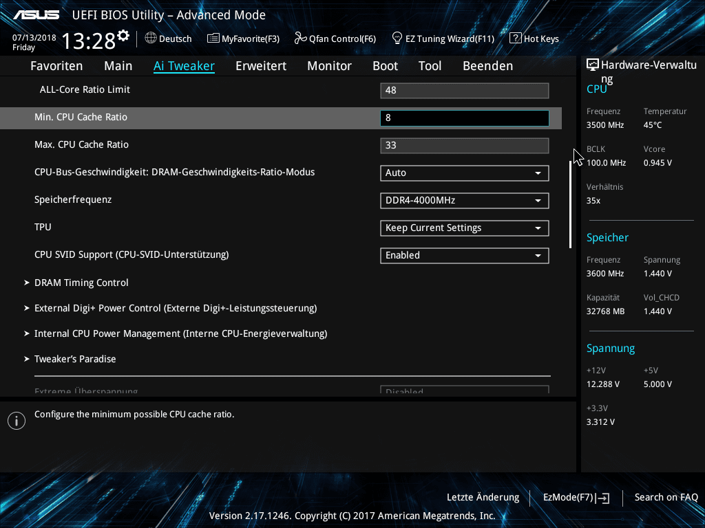Click the ALL-Core Ratio Limit label
The image size is (705, 528).
[85, 89]
